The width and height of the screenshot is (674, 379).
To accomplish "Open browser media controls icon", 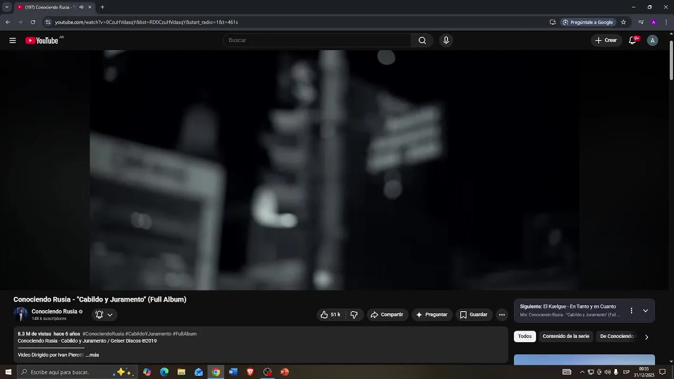I will [x=641, y=22].
